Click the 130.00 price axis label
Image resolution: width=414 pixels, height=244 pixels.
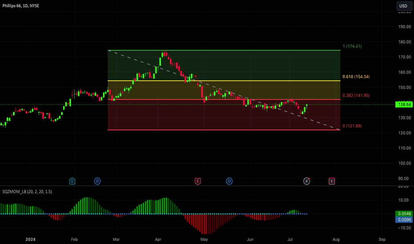tap(405, 118)
